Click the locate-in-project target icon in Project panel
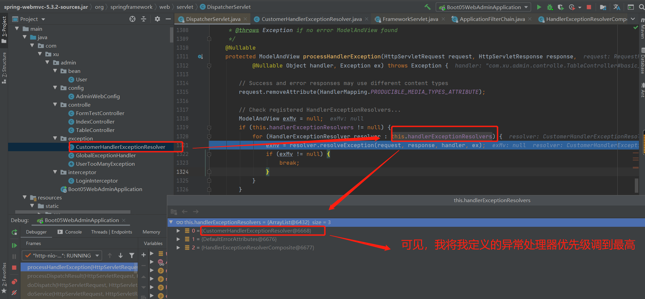Image resolution: width=645 pixels, height=299 pixels. tap(132, 19)
